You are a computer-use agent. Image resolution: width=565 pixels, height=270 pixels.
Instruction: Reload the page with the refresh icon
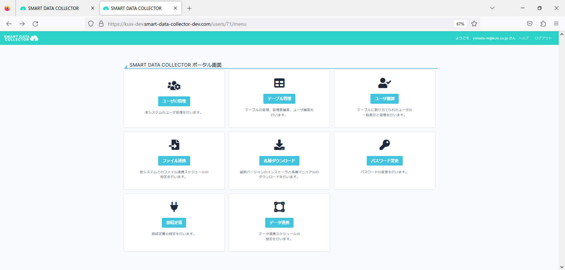click(x=35, y=24)
